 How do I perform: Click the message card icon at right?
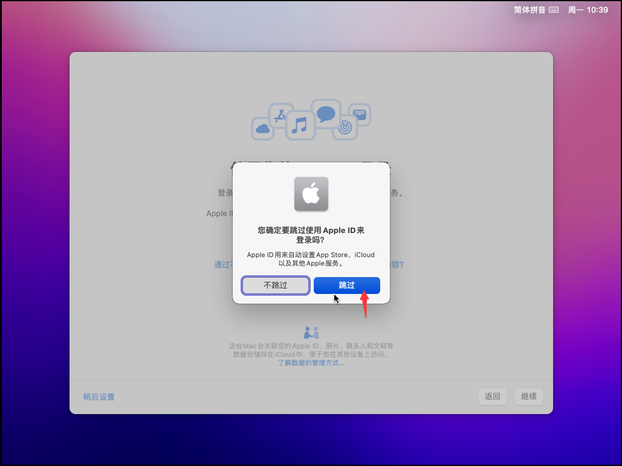[x=360, y=115]
